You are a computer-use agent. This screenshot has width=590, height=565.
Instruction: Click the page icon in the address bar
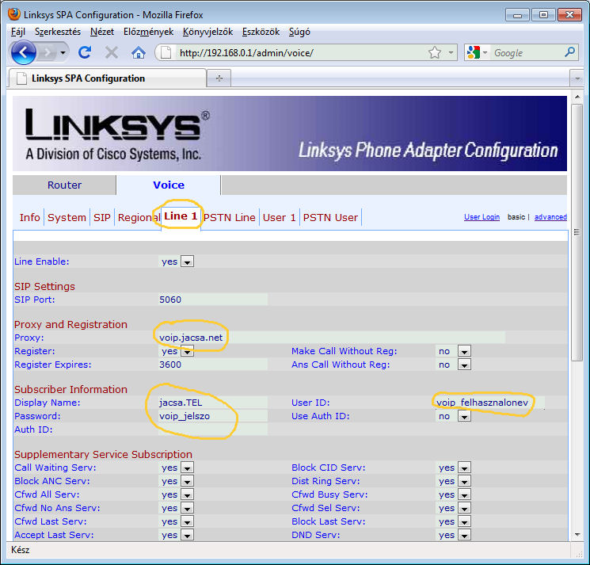click(x=166, y=53)
